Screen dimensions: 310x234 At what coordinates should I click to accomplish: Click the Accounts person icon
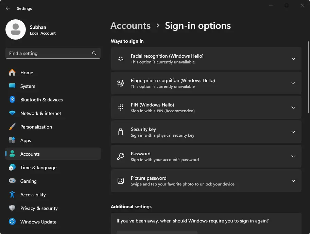click(x=12, y=154)
